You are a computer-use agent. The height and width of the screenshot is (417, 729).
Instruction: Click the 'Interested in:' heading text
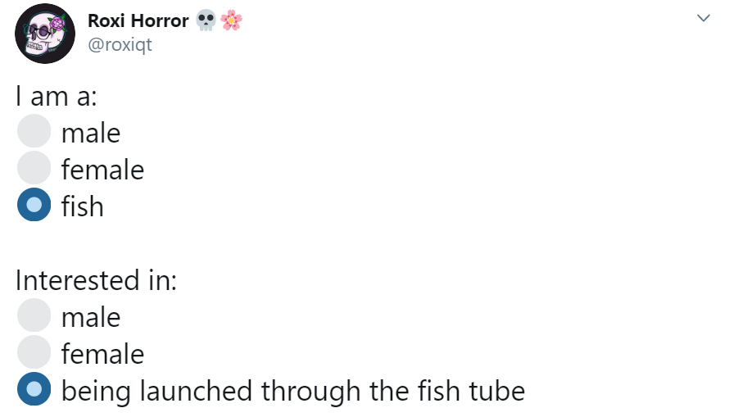[96, 280]
